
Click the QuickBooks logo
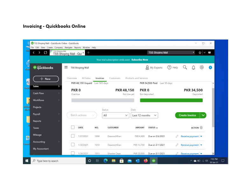coord(43,68)
